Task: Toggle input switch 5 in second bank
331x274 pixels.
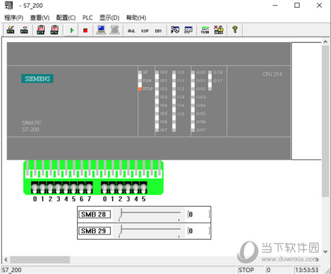Action: [x=143, y=187]
